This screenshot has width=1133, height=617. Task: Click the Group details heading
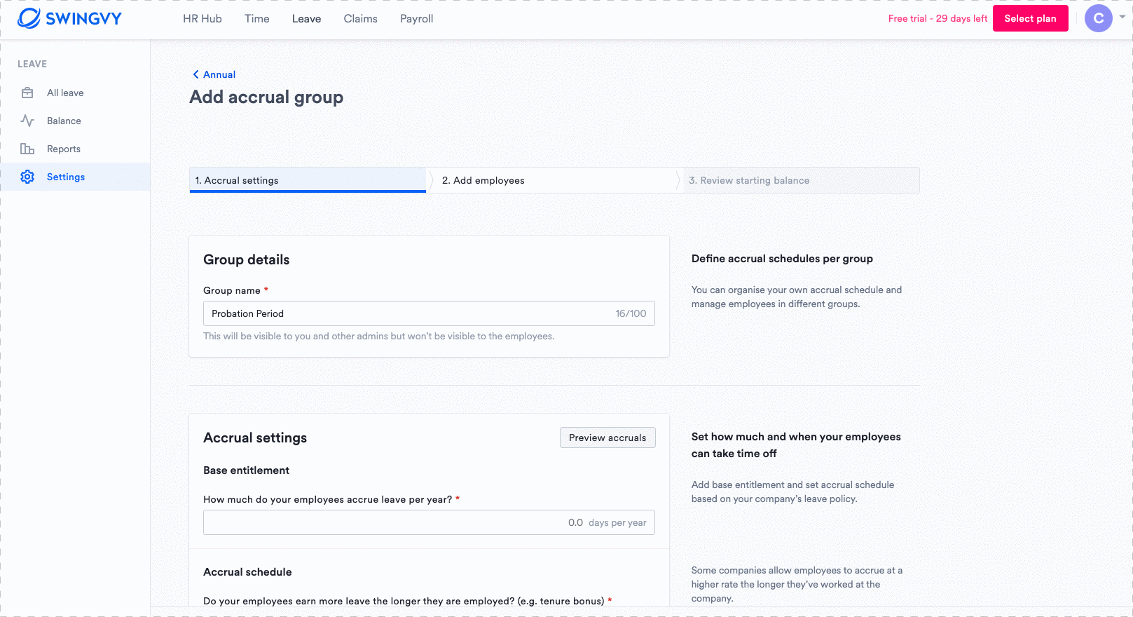pyautogui.click(x=246, y=259)
